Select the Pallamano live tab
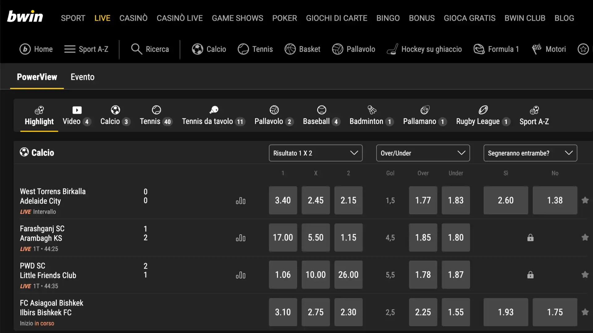The image size is (593, 333). pos(425,116)
